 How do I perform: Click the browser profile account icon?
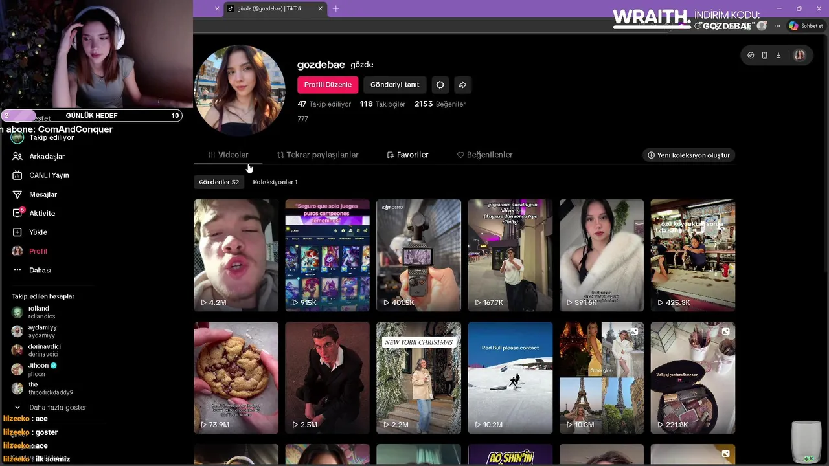[x=762, y=26]
